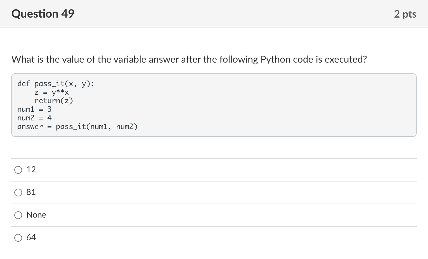428x259 pixels.
Task: Click the answer option labeled 12
Action: pyautogui.click(x=31, y=170)
